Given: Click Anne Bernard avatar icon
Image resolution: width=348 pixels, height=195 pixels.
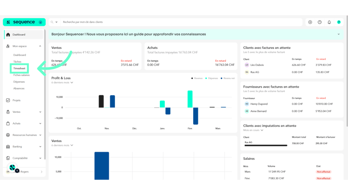Looking at the screenshot, I should pos(246,111).
